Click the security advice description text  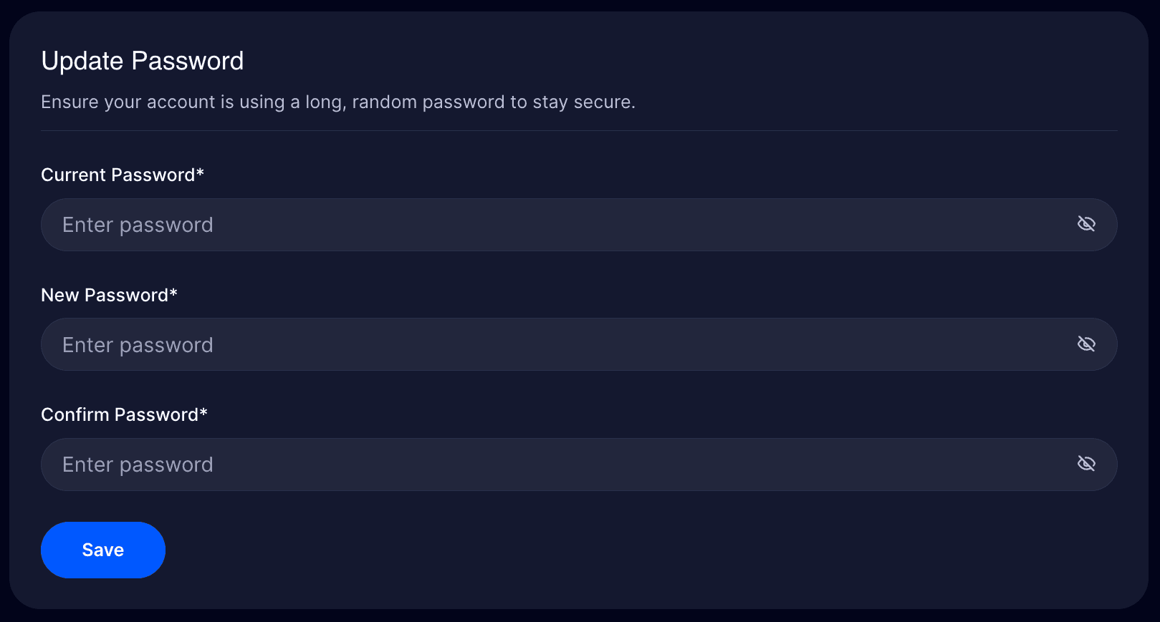coord(338,102)
